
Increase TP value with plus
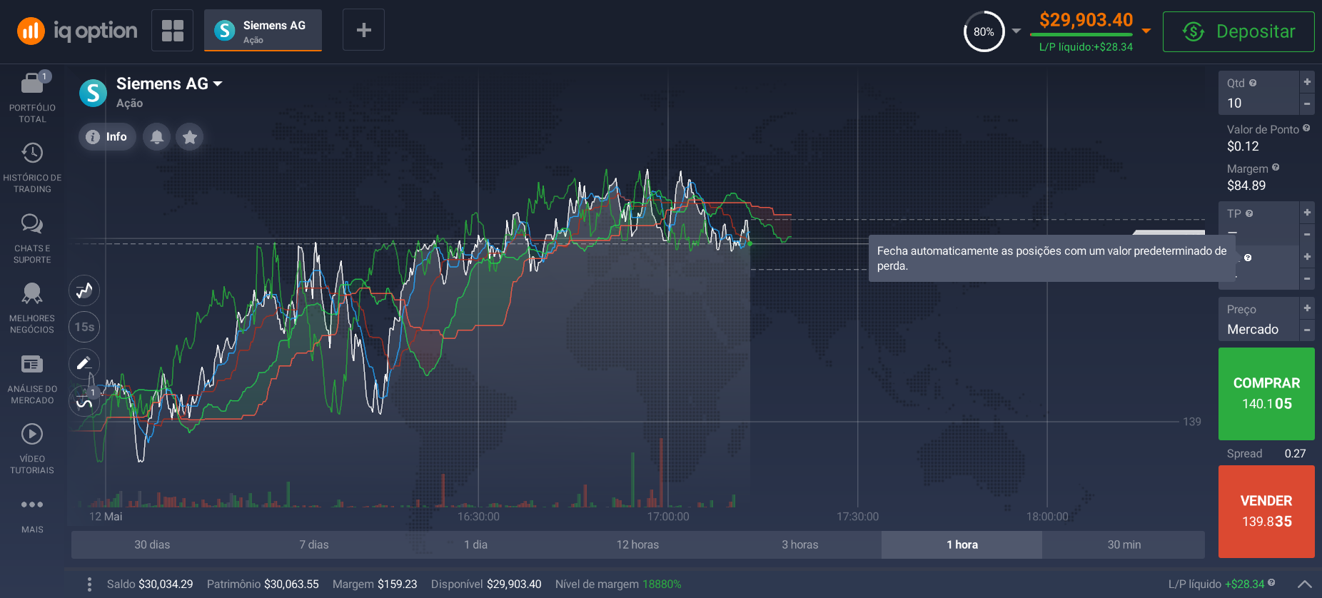click(1307, 212)
